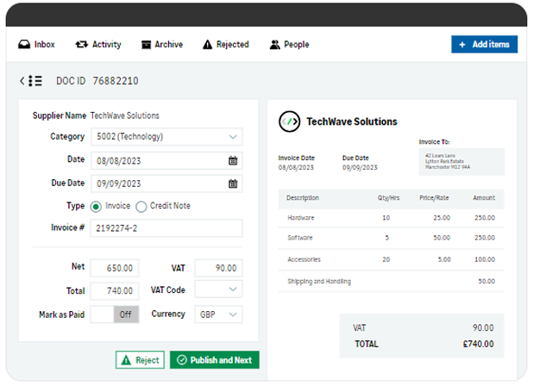The width and height of the screenshot is (533, 386).
Task: Open the Rejected tab
Action: tap(226, 45)
